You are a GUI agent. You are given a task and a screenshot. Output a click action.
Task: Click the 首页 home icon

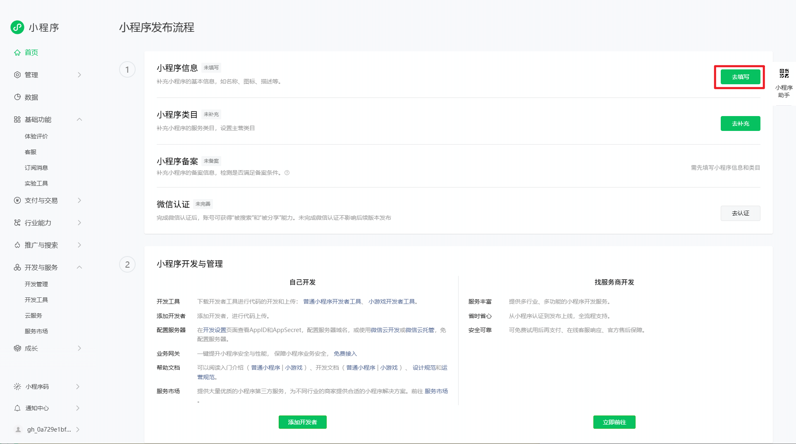(17, 52)
